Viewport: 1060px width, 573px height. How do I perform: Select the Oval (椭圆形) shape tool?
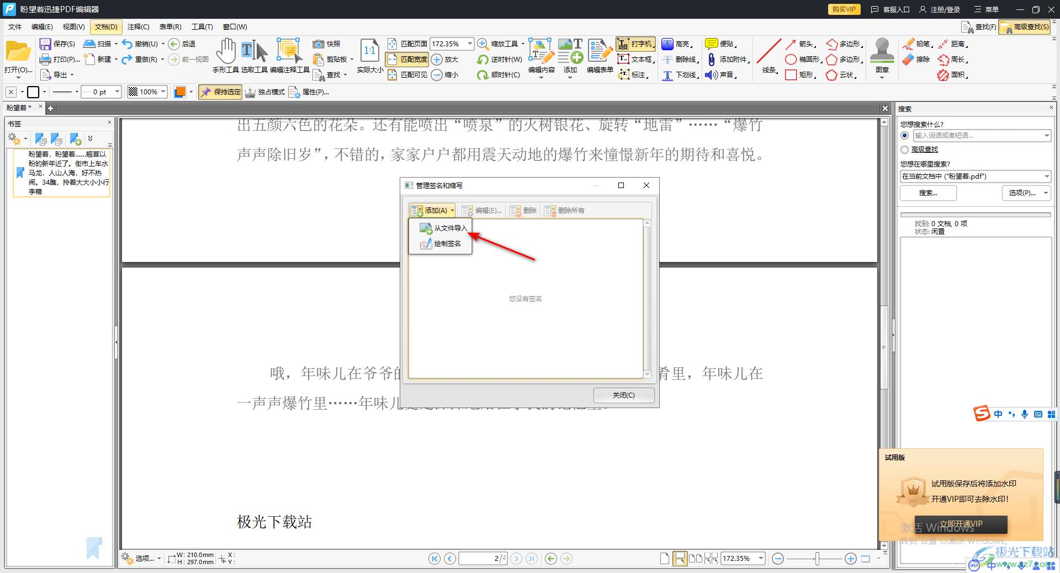tap(803, 60)
